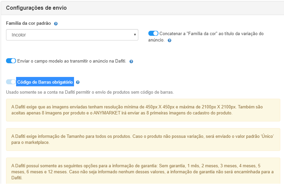Click the Concatenar a "Família da cor" label text
This screenshot has width=284, height=184.
click(x=206, y=37)
